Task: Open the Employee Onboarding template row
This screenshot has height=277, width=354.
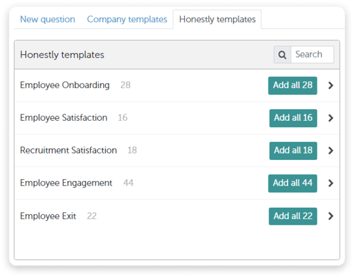Action: [177, 86]
